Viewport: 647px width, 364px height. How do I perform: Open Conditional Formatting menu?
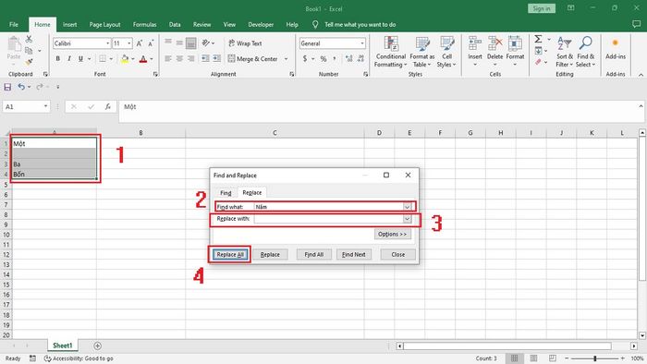coord(390,52)
